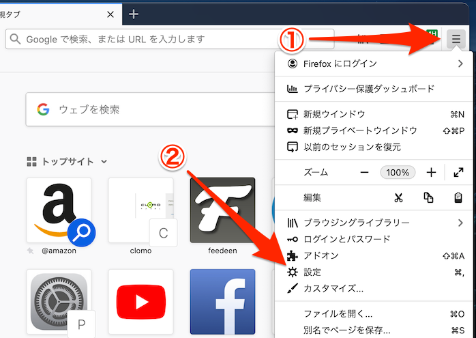Open the feedeen top site tile

coord(222,210)
